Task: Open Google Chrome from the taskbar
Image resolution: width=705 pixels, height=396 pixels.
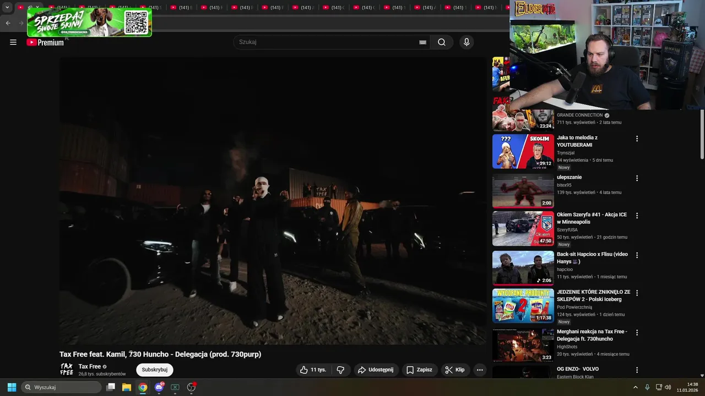Action: click(x=143, y=387)
